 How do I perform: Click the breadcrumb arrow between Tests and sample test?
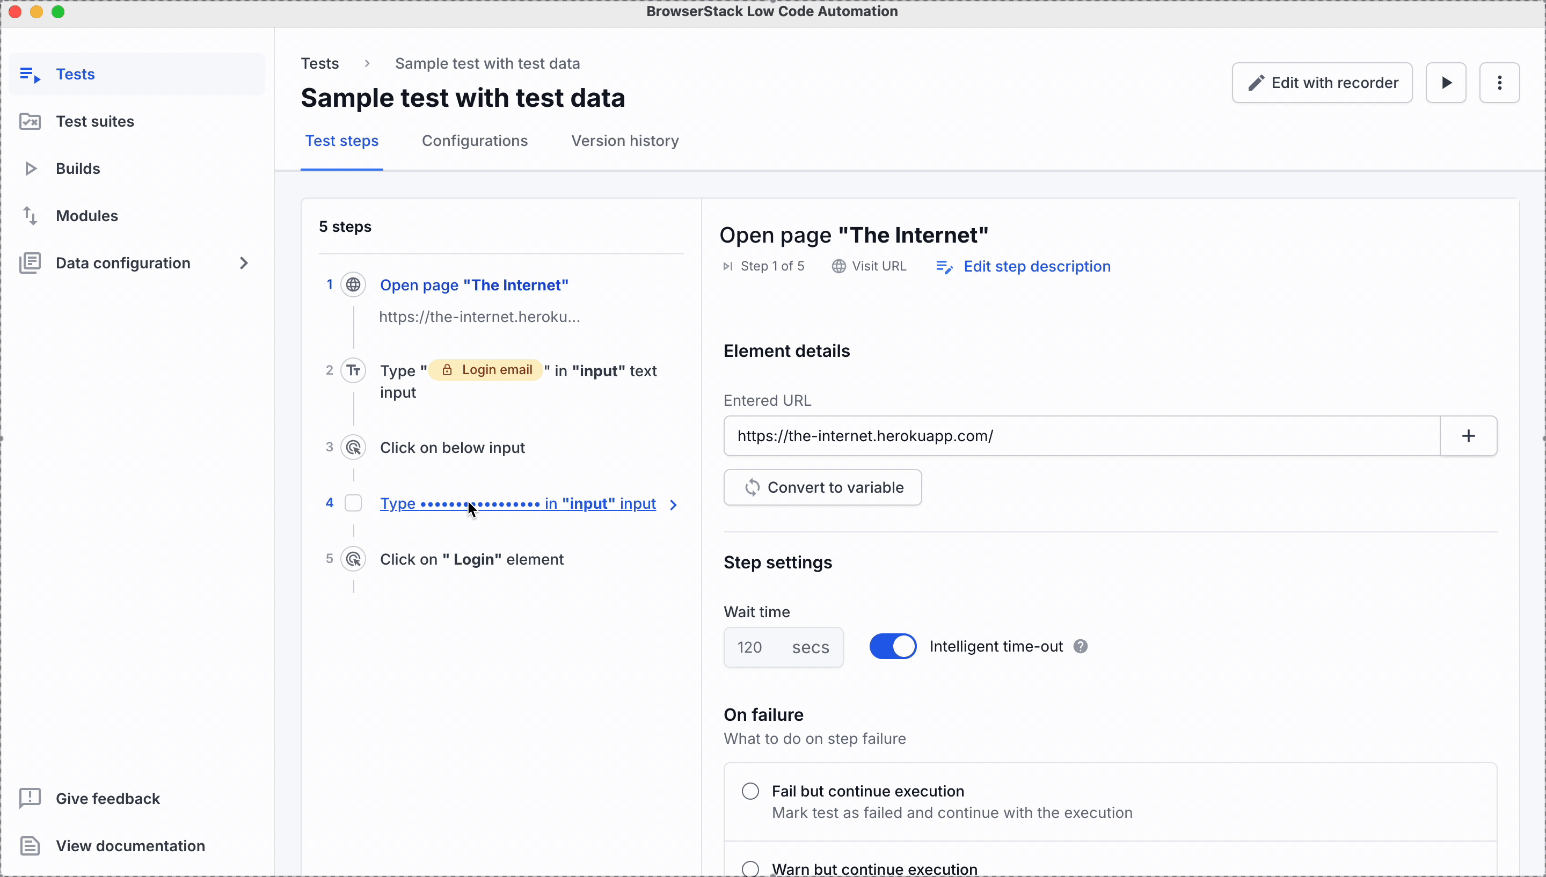(367, 63)
